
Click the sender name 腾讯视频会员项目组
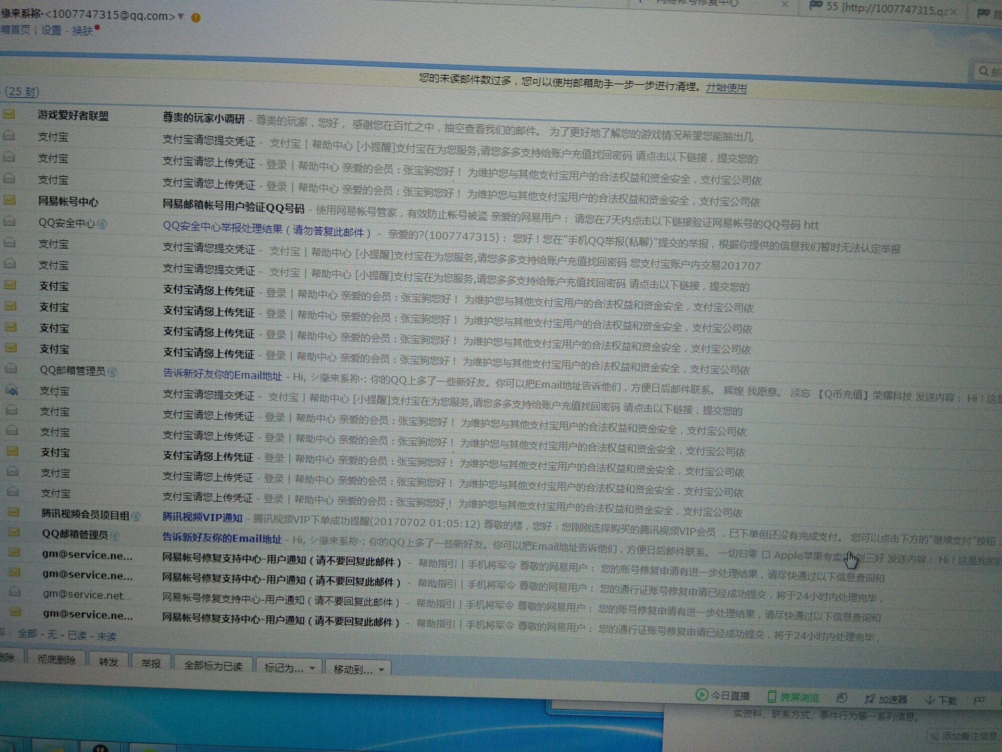tap(85, 514)
